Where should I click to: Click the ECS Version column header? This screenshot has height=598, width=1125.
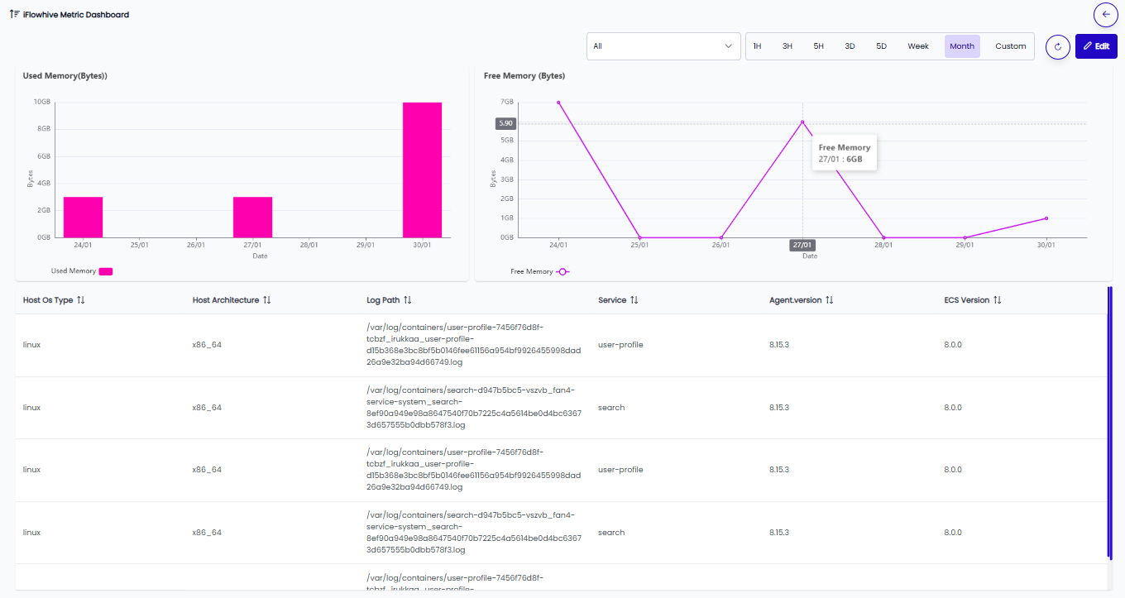point(967,300)
